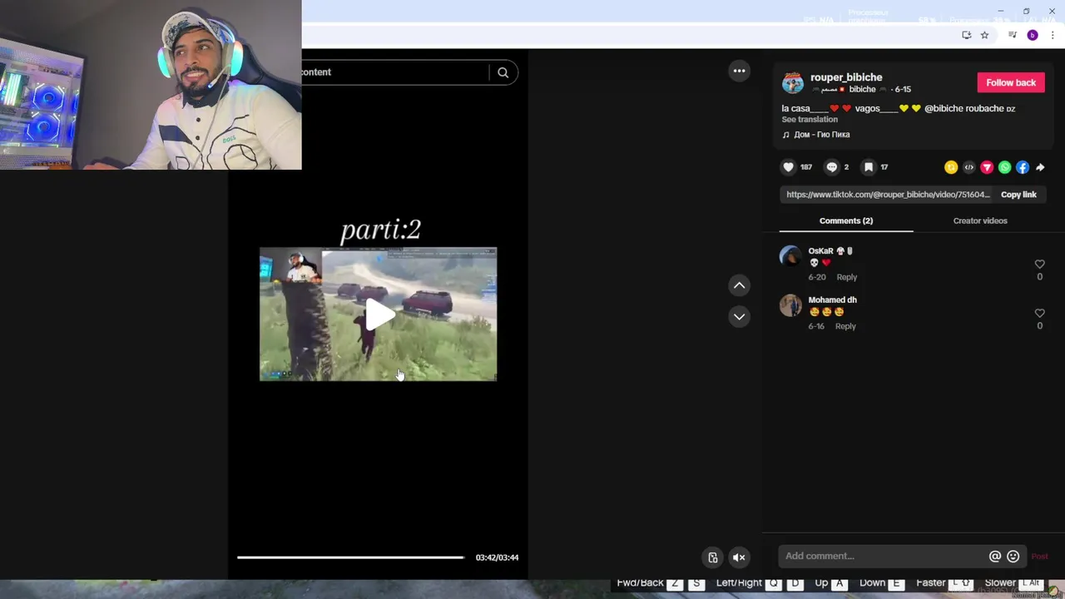Unmute the video with the speaker icon

738,557
